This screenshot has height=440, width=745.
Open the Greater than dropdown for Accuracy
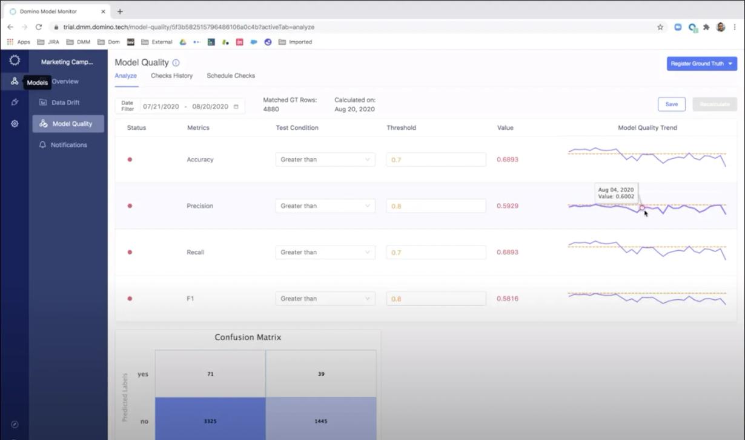coord(325,159)
